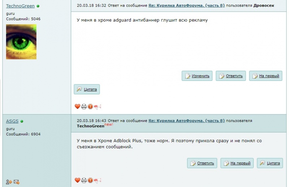Screen dimensions: 289x187
Task: Send a private message to ASGS envelope icon
Action: pyautogui.click(x=17, y=182)
